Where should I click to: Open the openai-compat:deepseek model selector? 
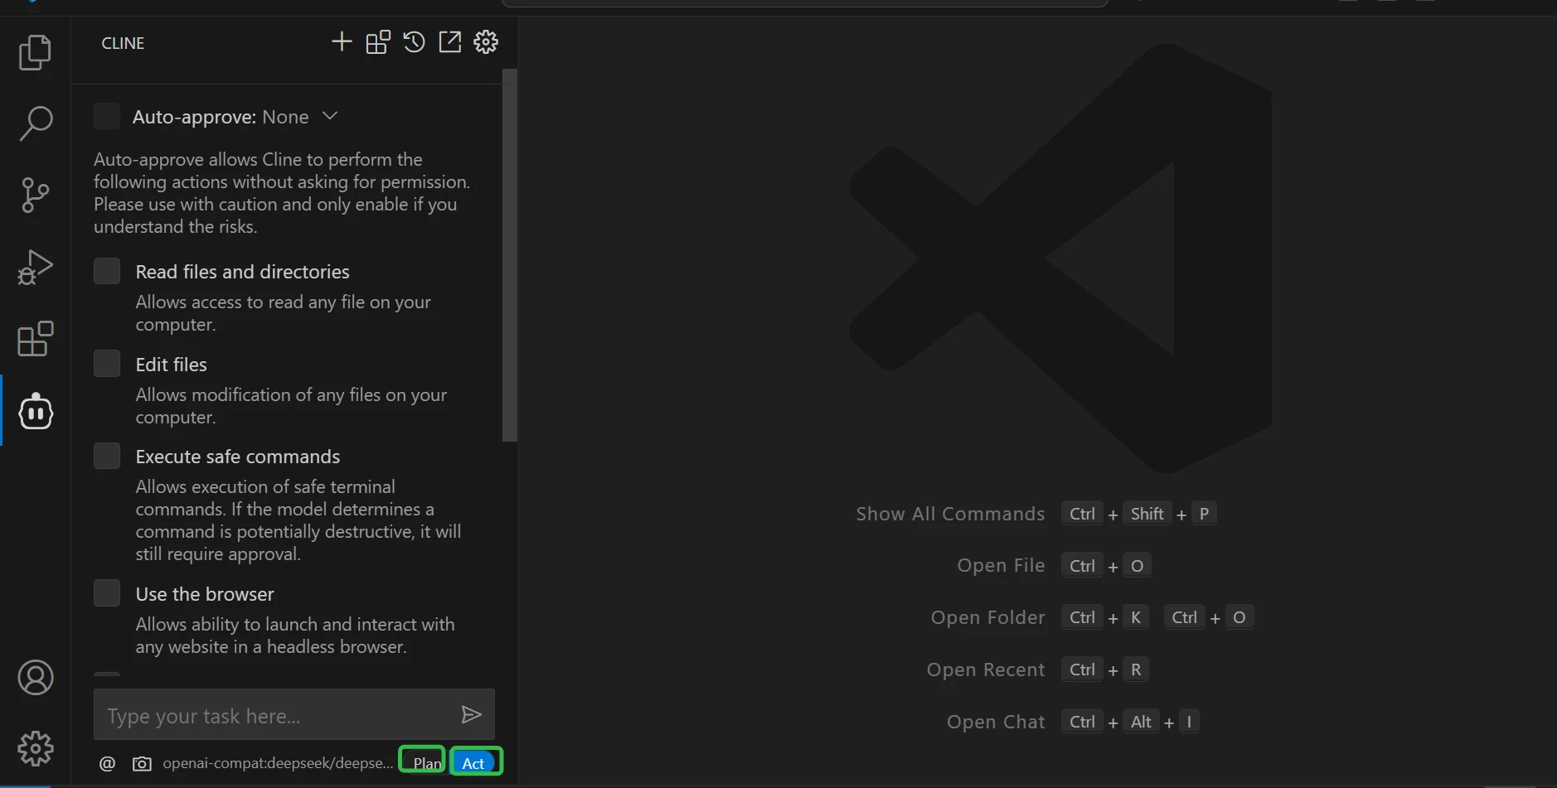click(x=278, y=763)
